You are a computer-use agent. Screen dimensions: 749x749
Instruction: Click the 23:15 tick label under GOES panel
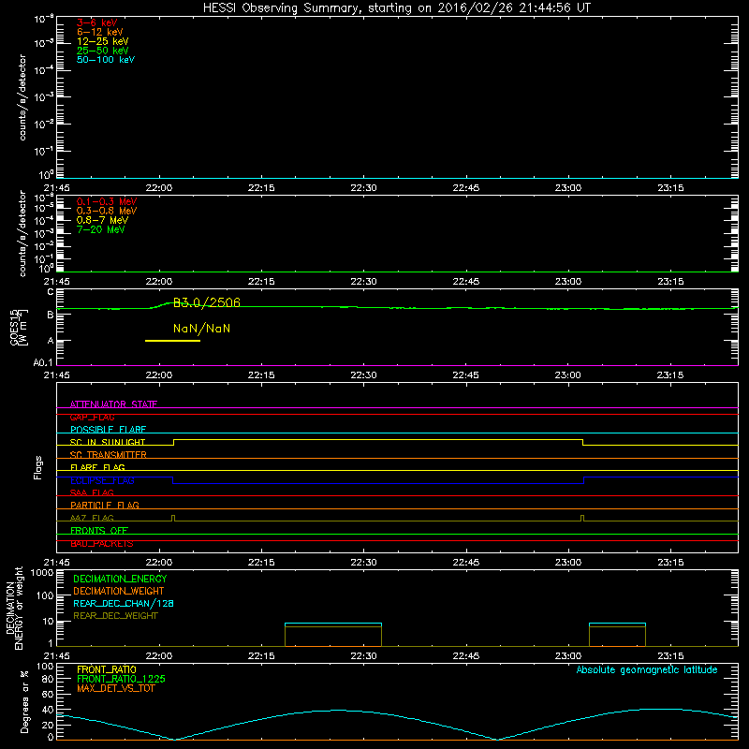(670, 375)
